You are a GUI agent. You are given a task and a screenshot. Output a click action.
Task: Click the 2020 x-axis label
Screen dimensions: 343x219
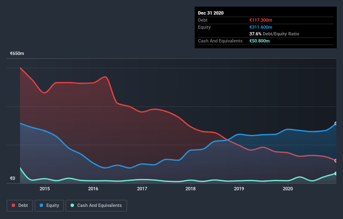[x=288, y=189]
